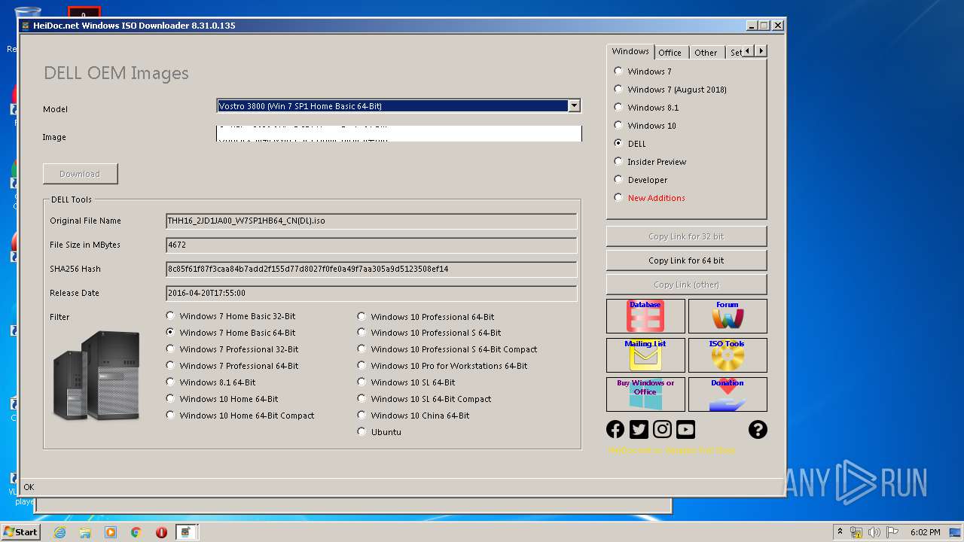964x542 pixels.
Task: Filter by Windows 10 SL 64-Bit Compact
Action: pos(424,398)
